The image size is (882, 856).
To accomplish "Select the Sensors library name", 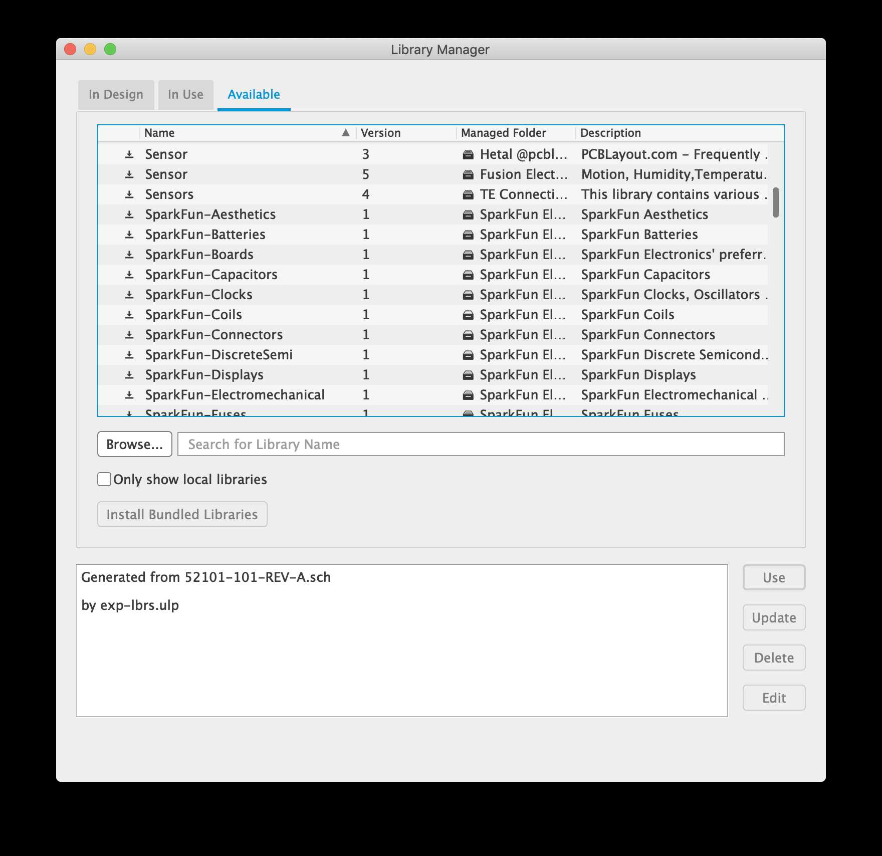I will [x=169, y=194].
